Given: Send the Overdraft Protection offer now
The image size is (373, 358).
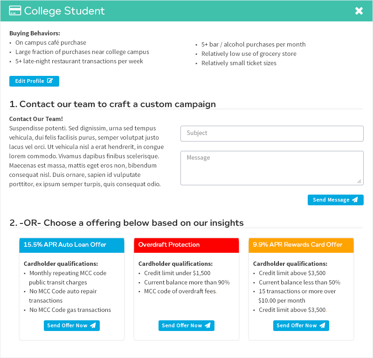Looking at the screenshot, I should pos(186,325).
